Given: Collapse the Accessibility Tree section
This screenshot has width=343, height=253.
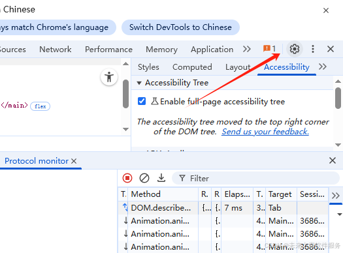Looking at the screenshot, I should [x=139, y=83].
